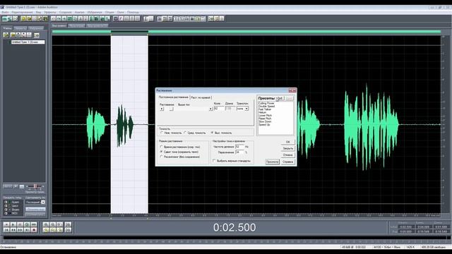Click the green range bar above the waveform
Image resolution: width=452 pixels, height=254 pixels.
coord(246,32)
